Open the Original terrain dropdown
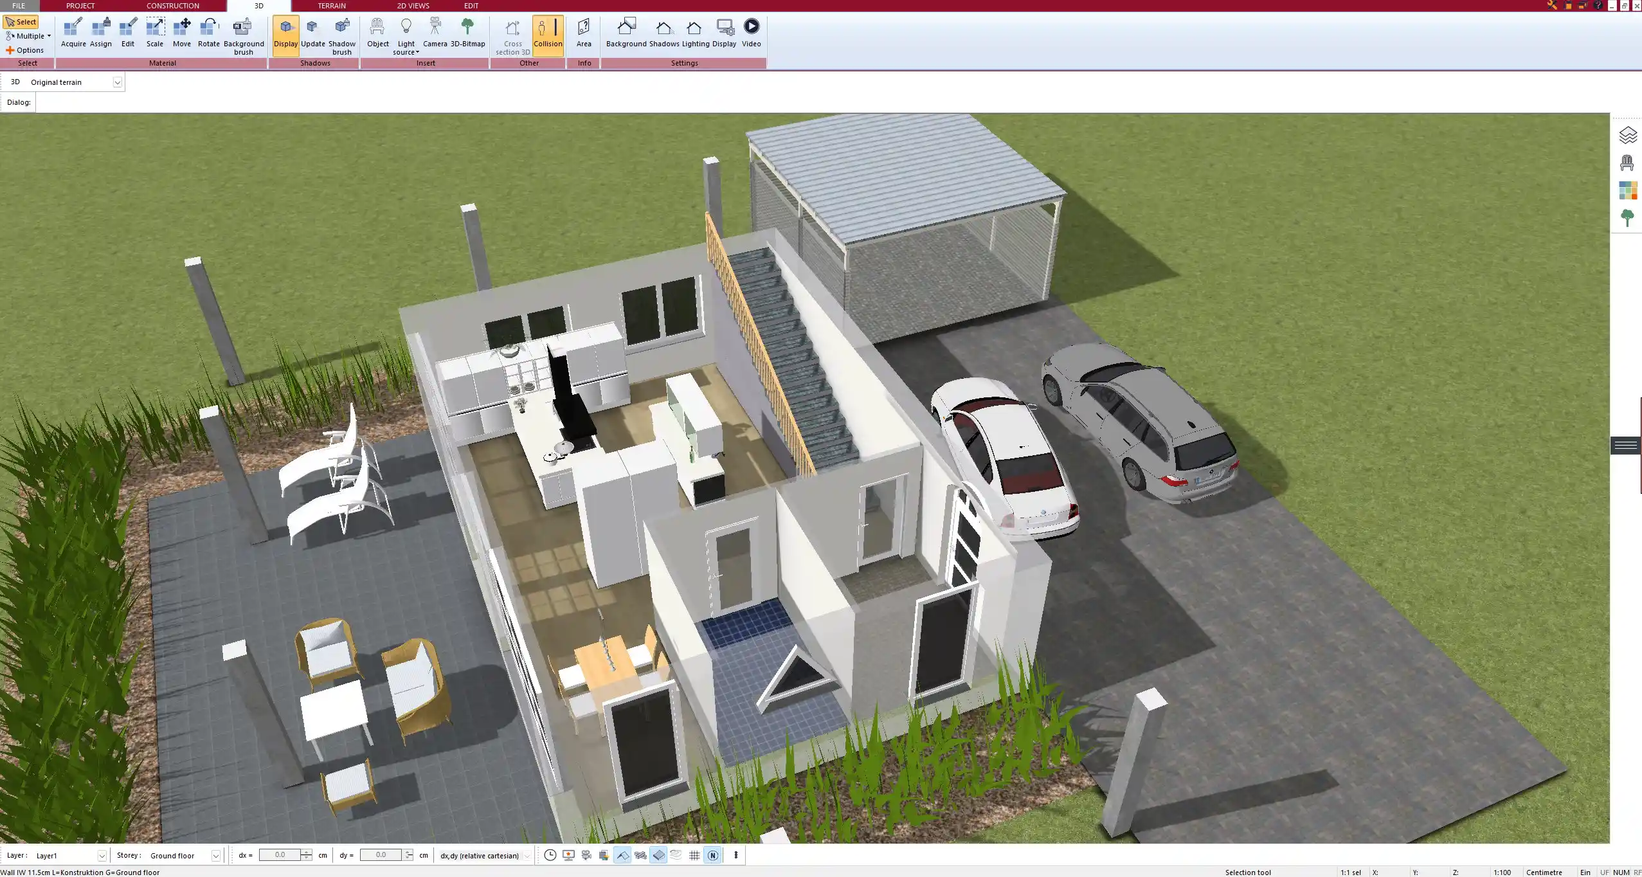The height and width of the screenshot is (877, 1642). pyautogui.click(x=118, y=82)
